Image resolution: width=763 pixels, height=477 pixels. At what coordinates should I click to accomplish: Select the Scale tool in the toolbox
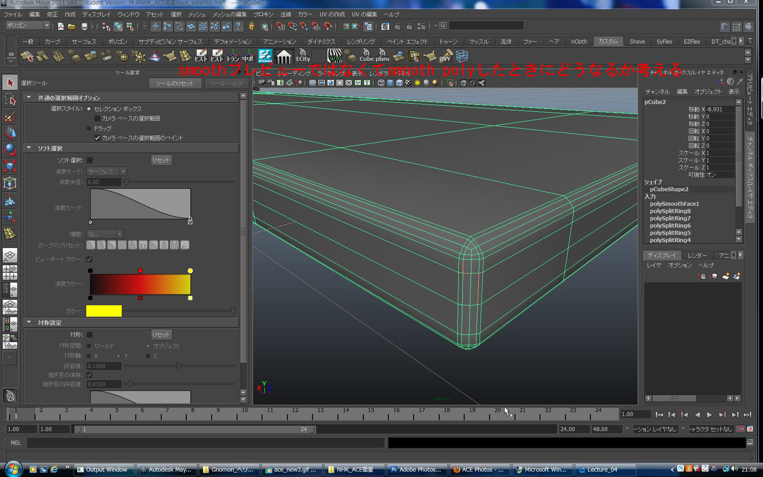(10, 166)
